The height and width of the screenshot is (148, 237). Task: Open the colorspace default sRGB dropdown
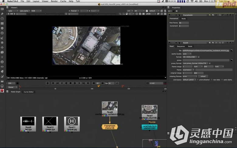click(x=189, y=80)
